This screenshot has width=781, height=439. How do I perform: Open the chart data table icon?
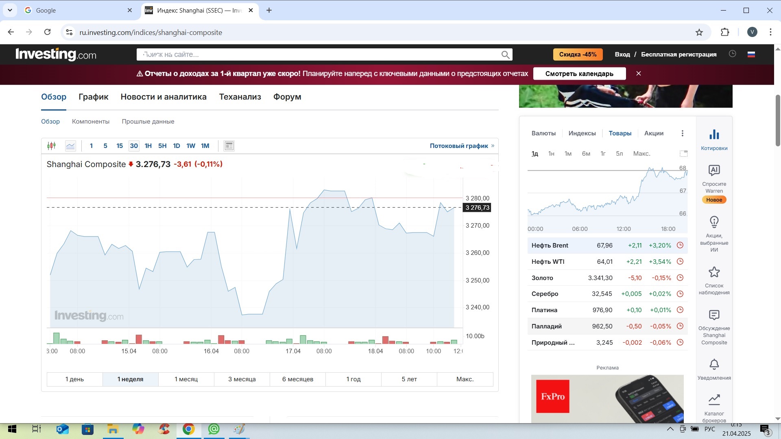pyautogui.click(x=229, y=146)
